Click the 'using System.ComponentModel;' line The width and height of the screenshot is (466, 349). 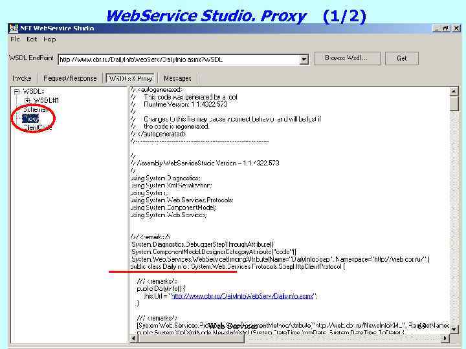click(173, 207)
